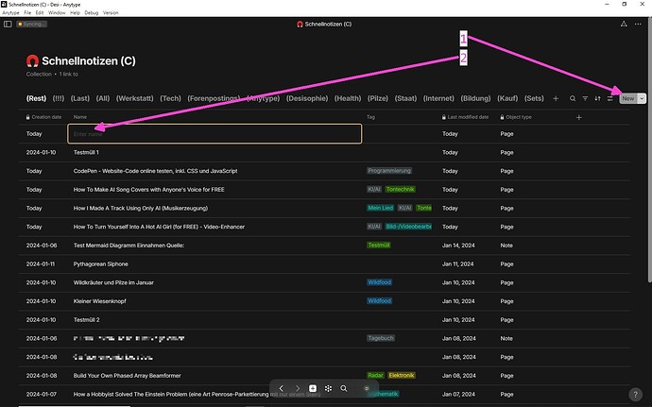Open the help question mark button

click(x=635, y=394)
